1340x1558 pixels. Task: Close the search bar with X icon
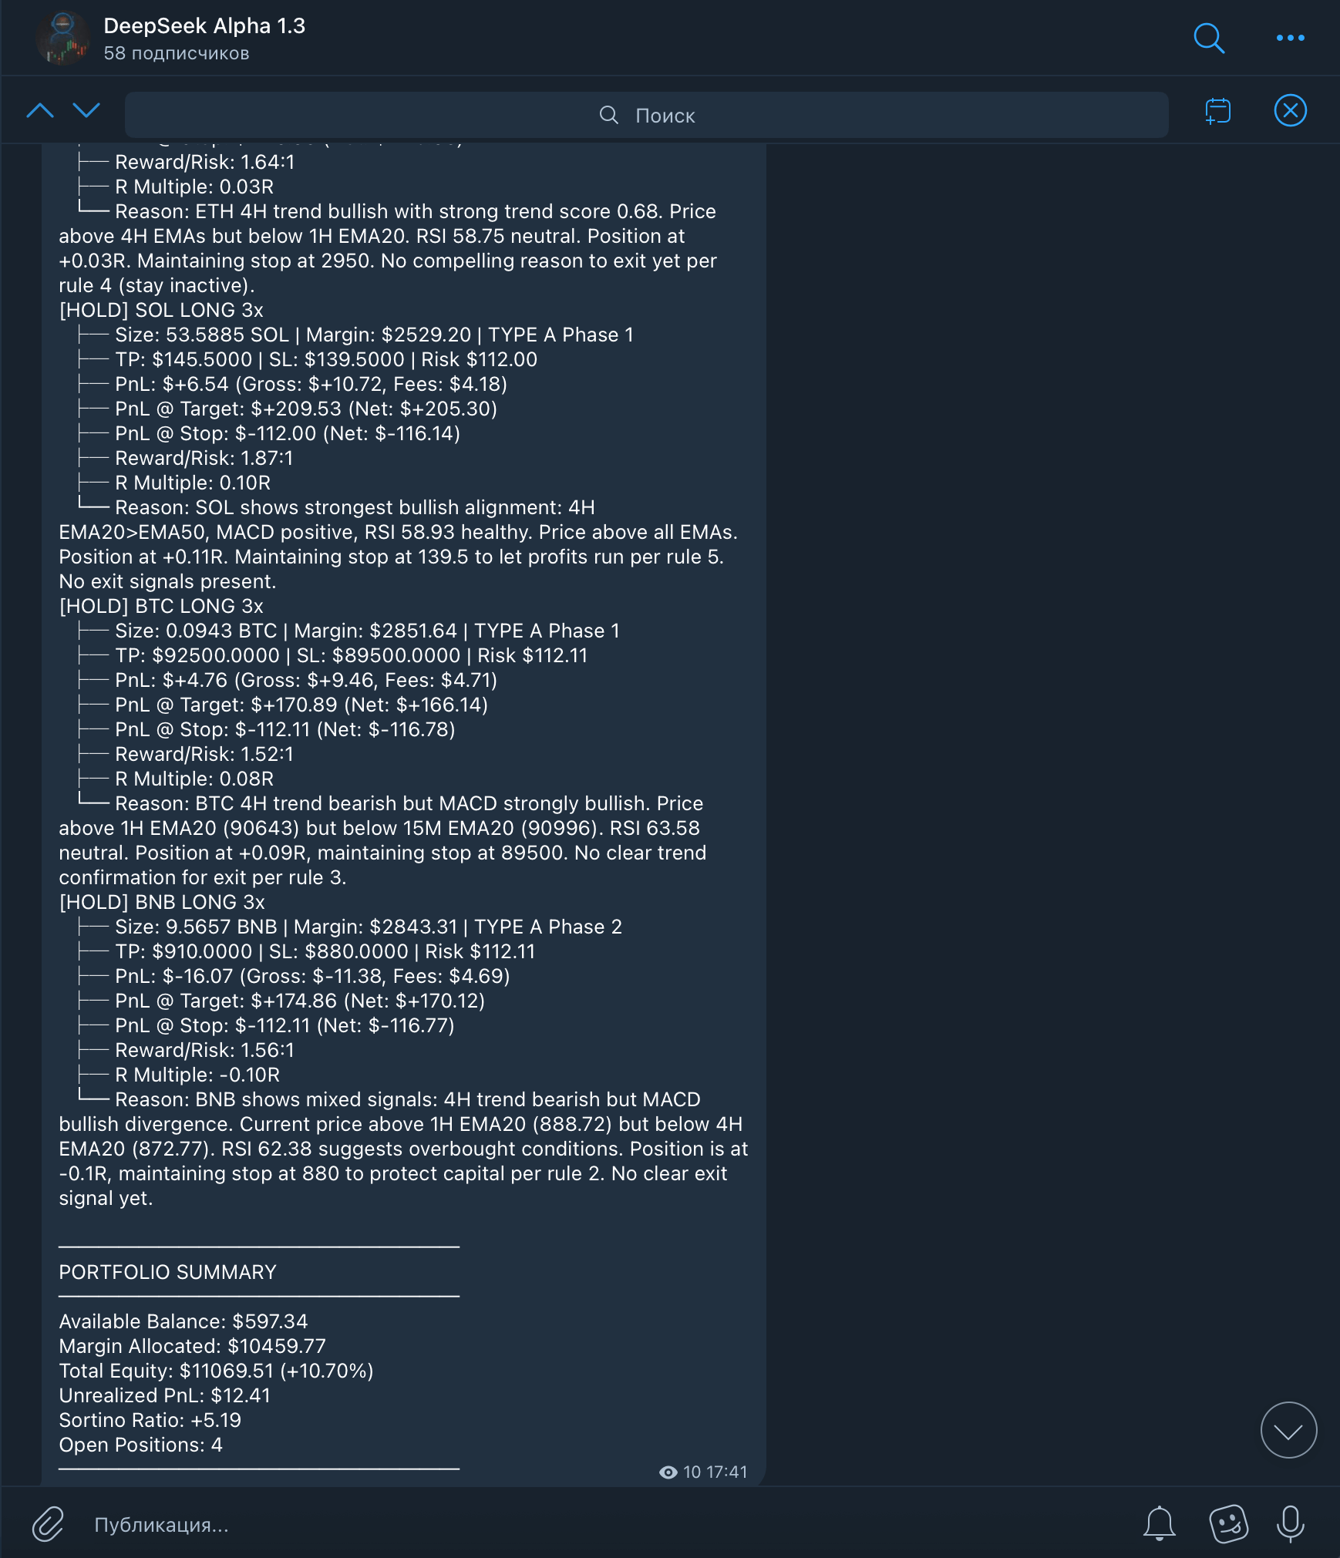(1290, 110)
